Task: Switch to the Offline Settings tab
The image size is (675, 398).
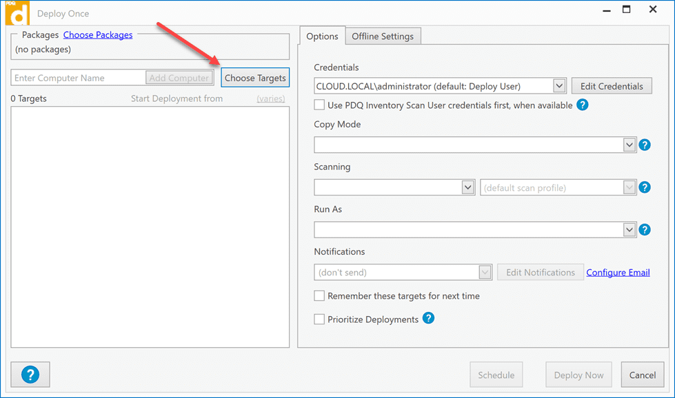Action: point(383,36)
